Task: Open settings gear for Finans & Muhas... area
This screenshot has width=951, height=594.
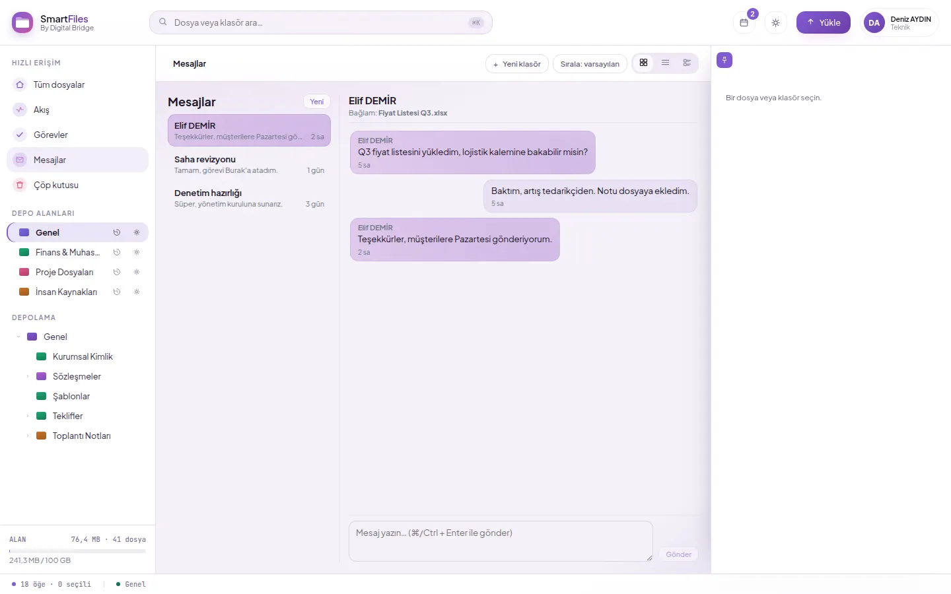Action: [x=137, y=252]
